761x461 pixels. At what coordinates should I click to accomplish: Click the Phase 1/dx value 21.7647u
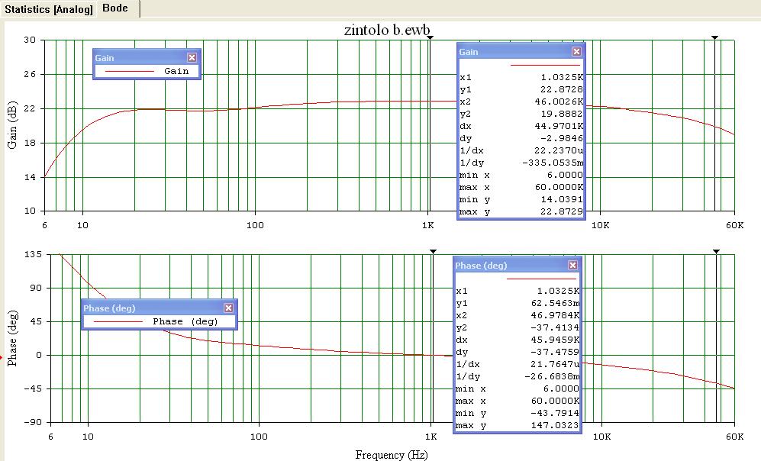[x=555, y=364]
